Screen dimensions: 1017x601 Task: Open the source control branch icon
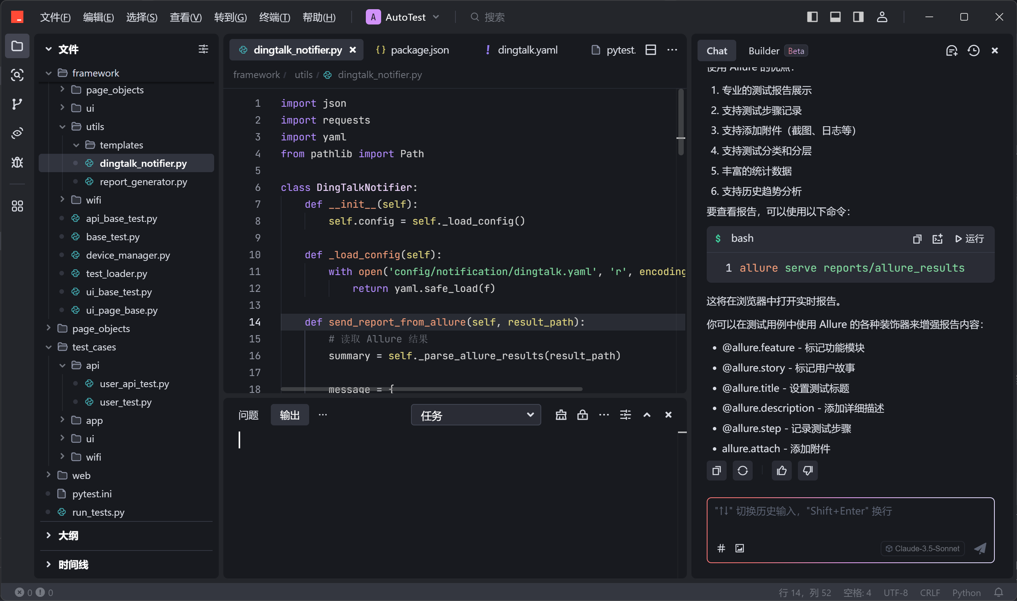pyautogui.click(x=17, y=104)
